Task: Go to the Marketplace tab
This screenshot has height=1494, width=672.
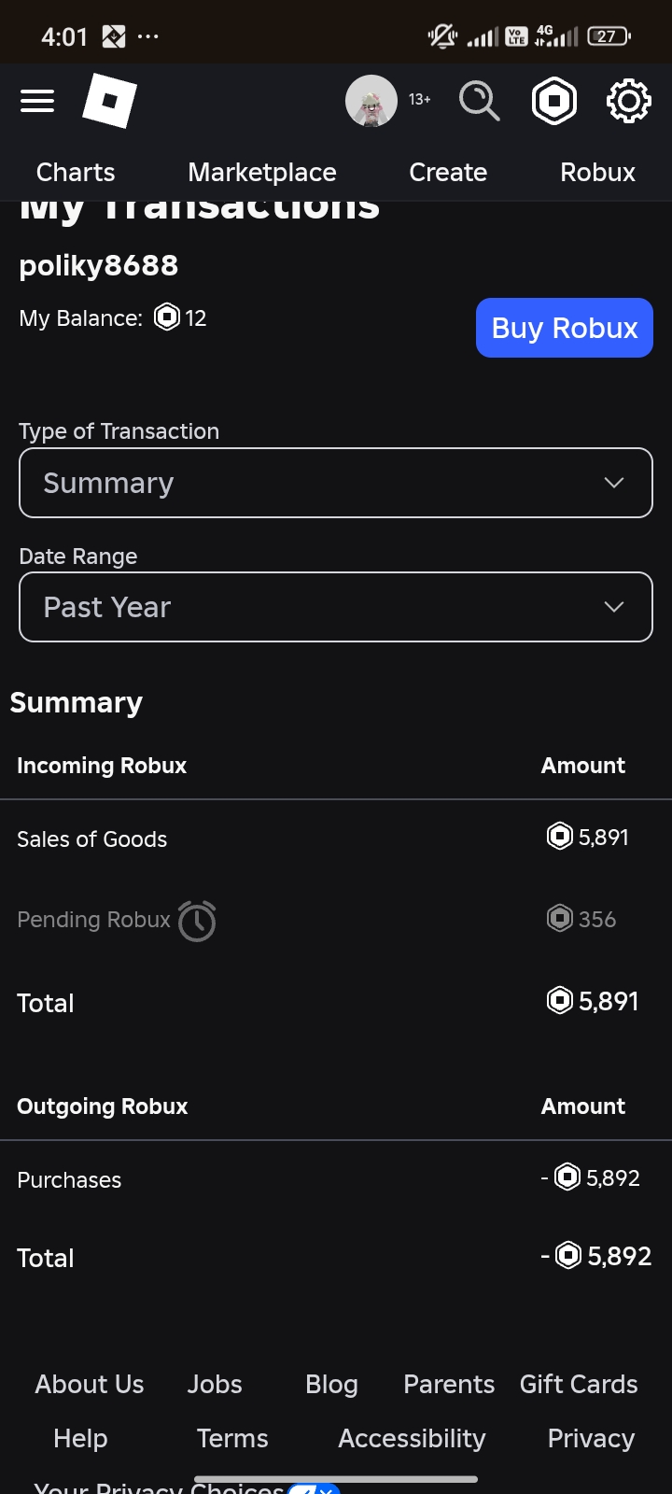Action: point(262,173)
